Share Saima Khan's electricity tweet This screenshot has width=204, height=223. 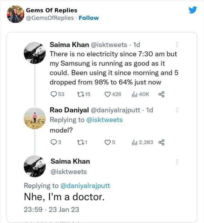161,94
